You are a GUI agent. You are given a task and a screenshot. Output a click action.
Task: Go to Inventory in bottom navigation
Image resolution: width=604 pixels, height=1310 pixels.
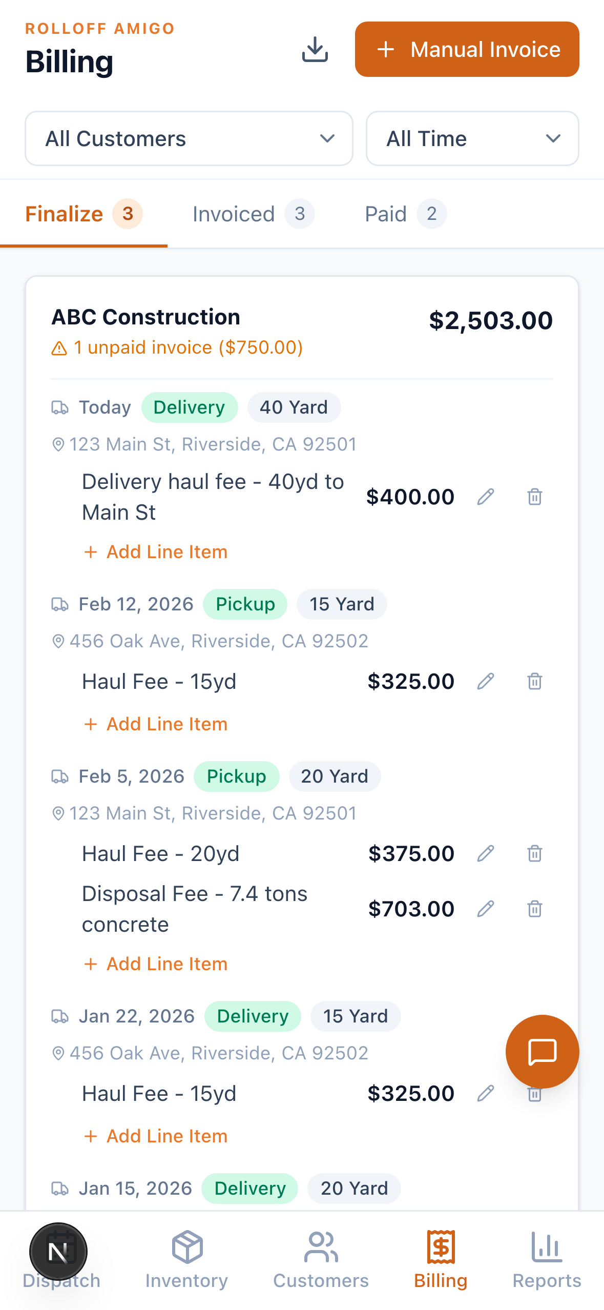pos(186,1260)
